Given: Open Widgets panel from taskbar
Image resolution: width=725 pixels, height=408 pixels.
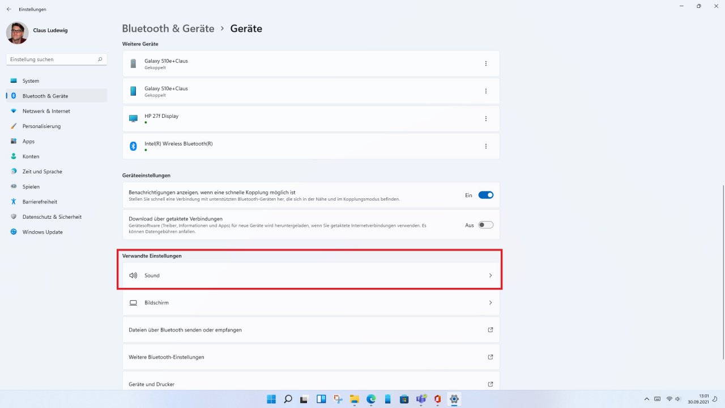Looking at the screenshot, I should pyautogui.click(x=321, y=399).
